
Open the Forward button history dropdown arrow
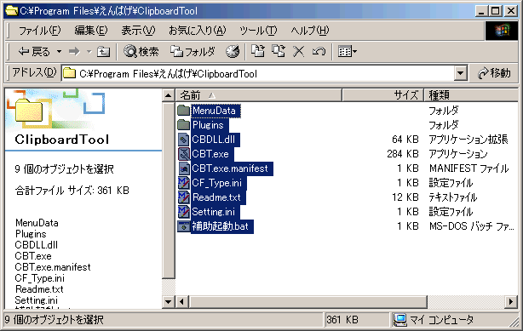pos(89,52)
